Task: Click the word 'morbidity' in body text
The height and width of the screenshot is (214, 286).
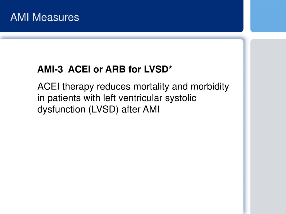Action: [209, 87]
